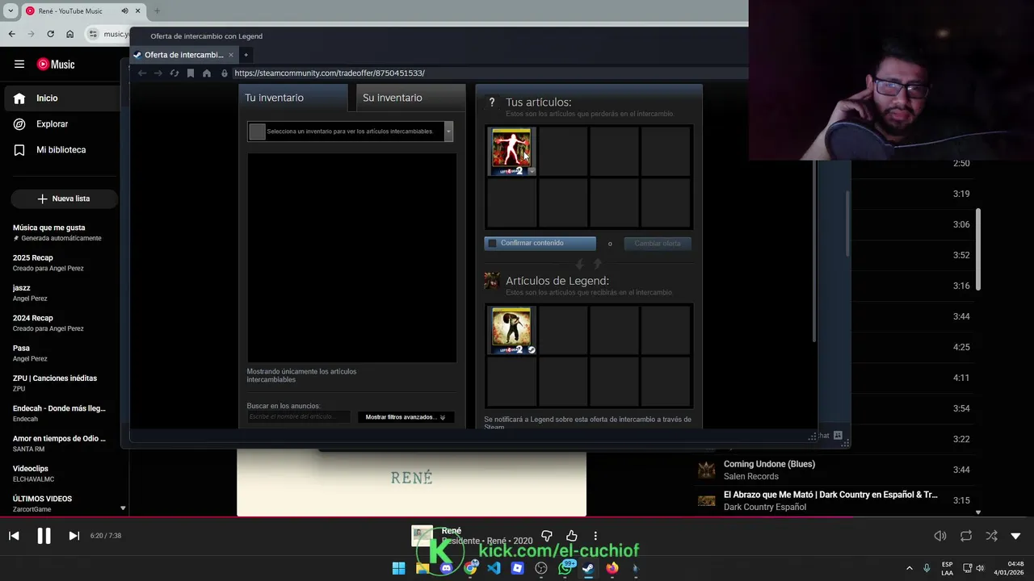
Task: Click the sidebar playlists down arrow
Action: 123,508
